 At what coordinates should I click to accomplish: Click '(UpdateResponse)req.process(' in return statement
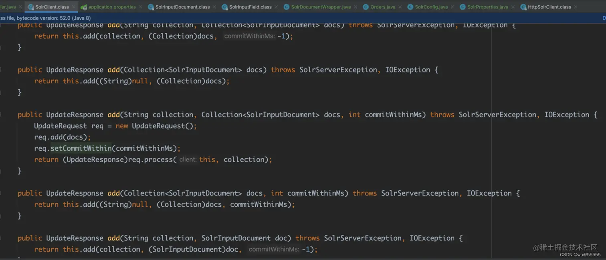(119, 159)
